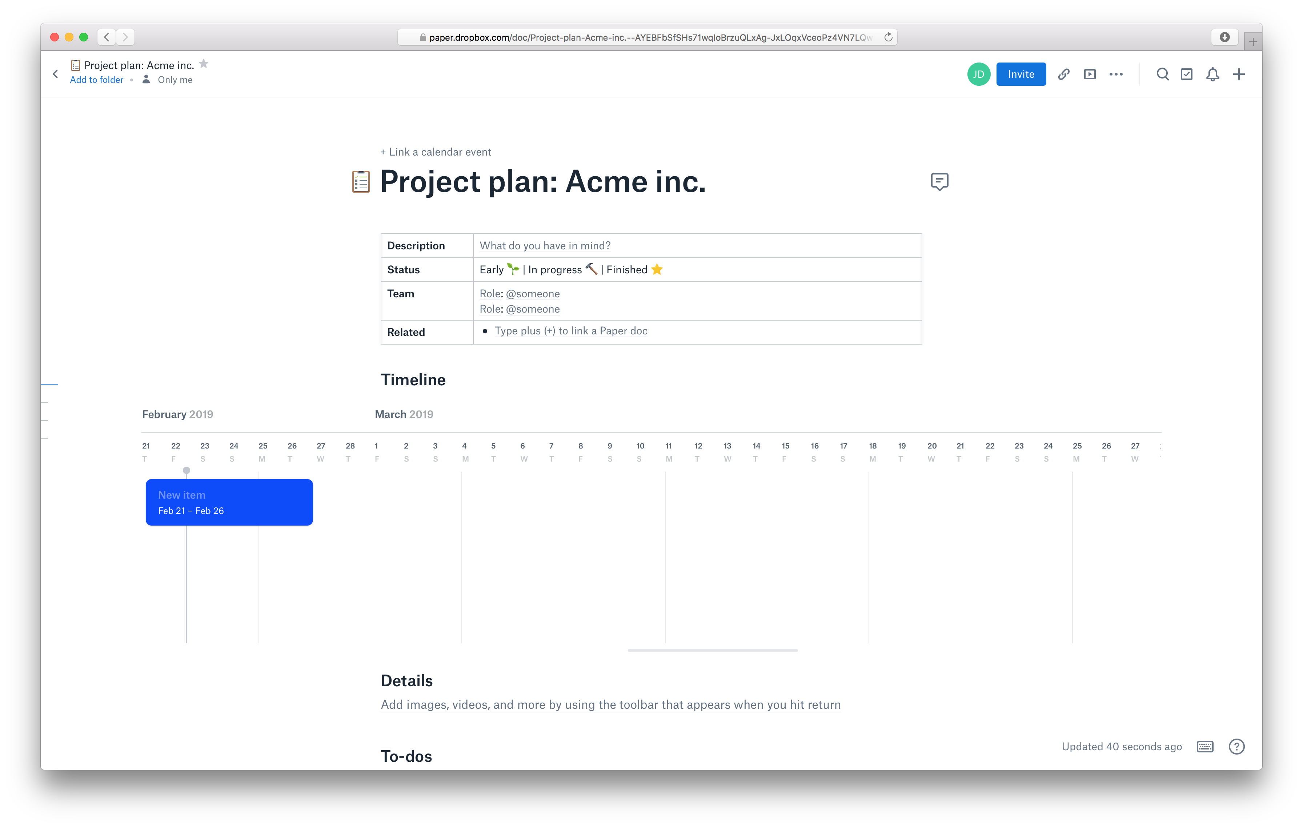Toggle the notifications bell icon

point(1213,75)
